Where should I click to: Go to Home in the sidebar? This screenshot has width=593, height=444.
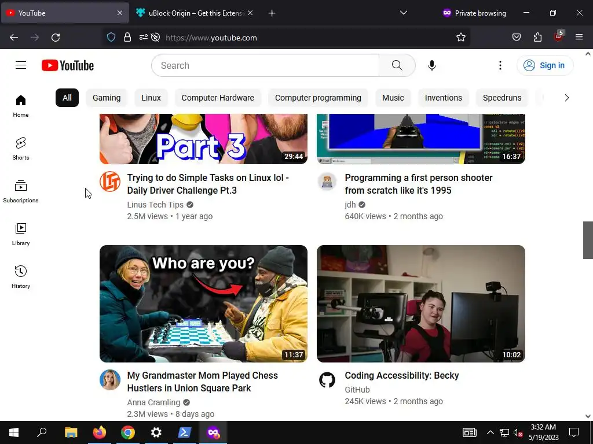coord(21,106)
